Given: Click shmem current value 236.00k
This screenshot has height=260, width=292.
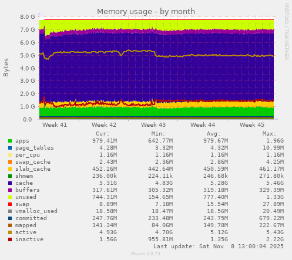Looking at the screenshot, I should coord(105,176).
